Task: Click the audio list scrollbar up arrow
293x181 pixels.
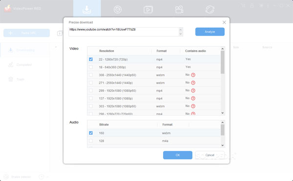Action: point(222,122)
